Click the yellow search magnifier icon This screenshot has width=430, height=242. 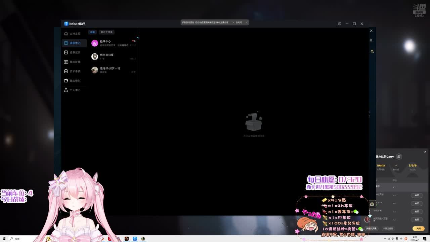[372, 51]
